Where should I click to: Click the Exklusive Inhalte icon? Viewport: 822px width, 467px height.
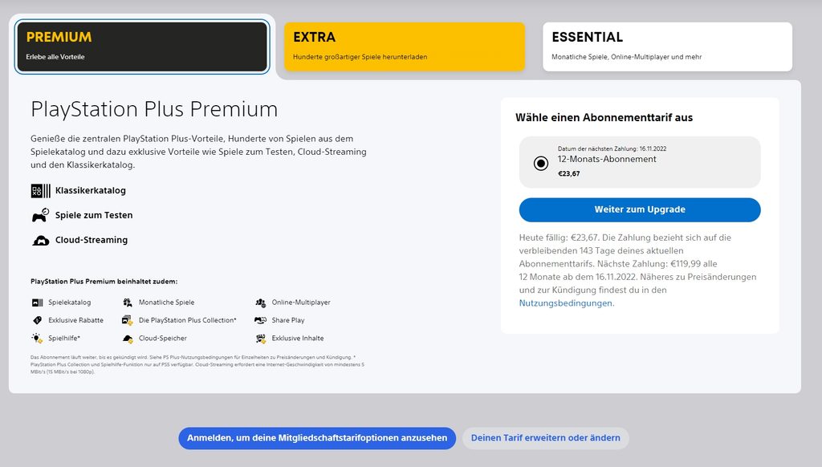click(261, 339)
